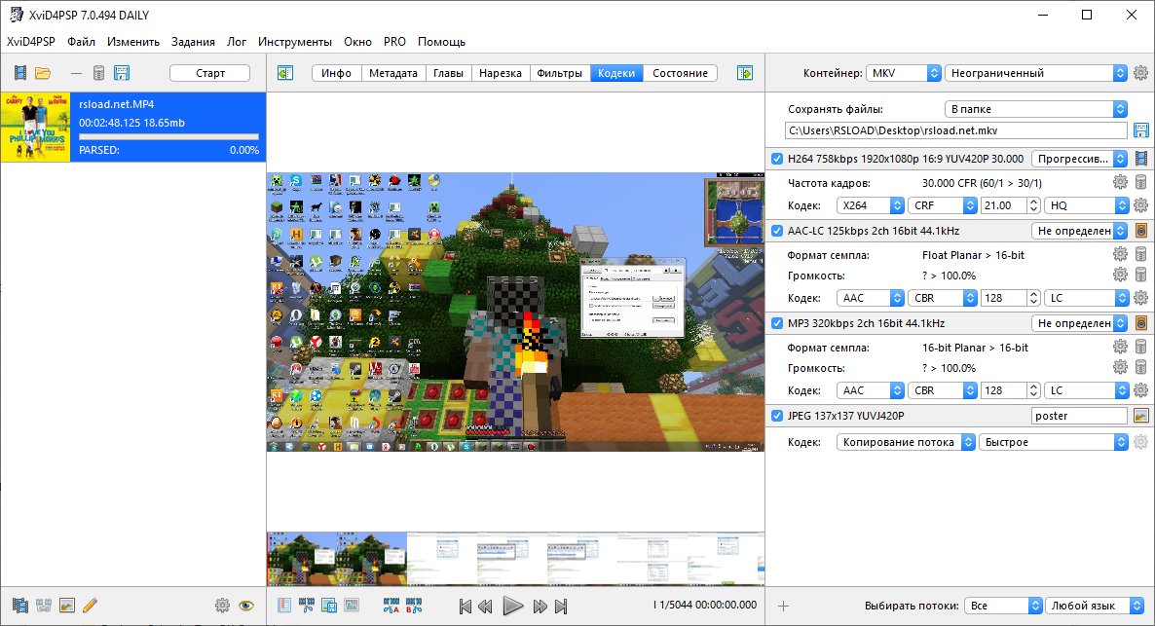Toggle left panel icon beside the Инфо tab
The width and height of the screenshot is (1155, 626).
point(285,73)
